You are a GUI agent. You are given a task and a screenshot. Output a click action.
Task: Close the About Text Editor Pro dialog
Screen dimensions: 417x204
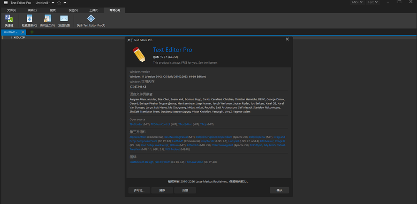tap(287, 39)
